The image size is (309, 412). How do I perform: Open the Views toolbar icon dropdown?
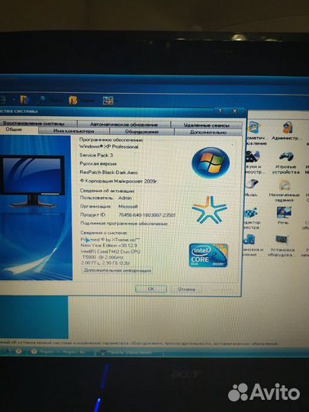pyautogui.click(x=108, y=101)
